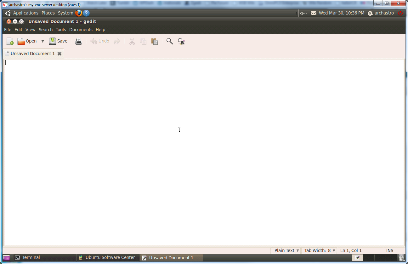The image size is (408, 264).
Task: Click the blue Help icon in panel
Action: (86, 13)
